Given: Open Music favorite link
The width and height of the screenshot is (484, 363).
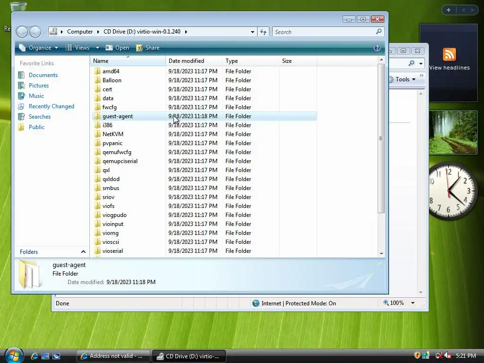Looking at the screenshot, I should tap(36, 95).
